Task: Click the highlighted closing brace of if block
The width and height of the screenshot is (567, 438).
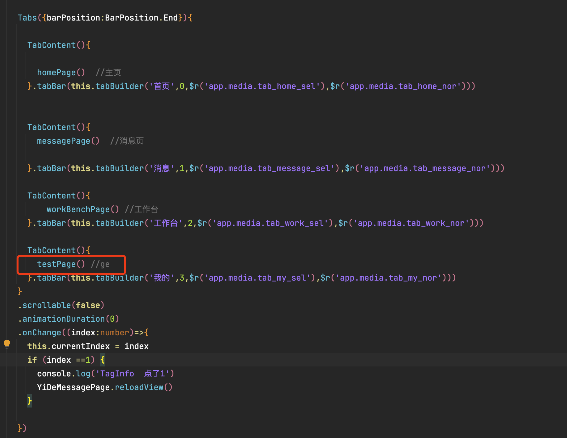Action: tap(30, 401)
